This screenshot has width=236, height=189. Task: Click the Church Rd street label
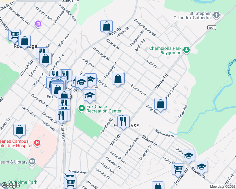click(x=26, y=68)
